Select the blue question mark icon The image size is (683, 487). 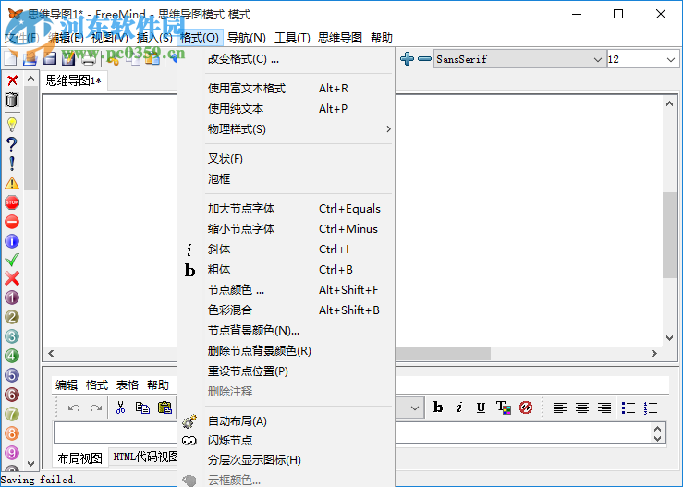(x=12, y=144)
